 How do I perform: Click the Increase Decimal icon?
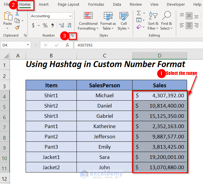(61, 26)
